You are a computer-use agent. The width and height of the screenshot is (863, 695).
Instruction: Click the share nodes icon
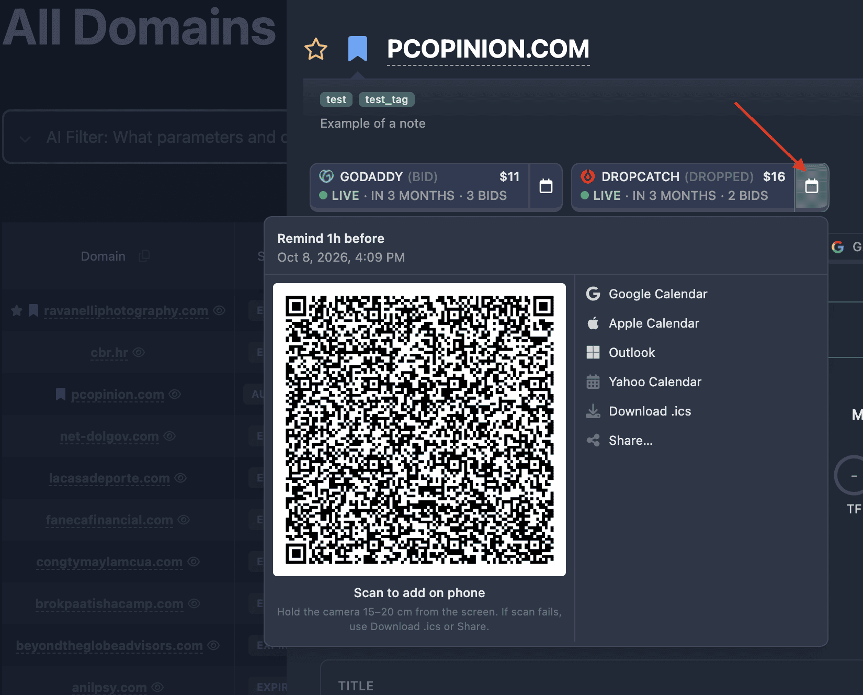(593, 440)
